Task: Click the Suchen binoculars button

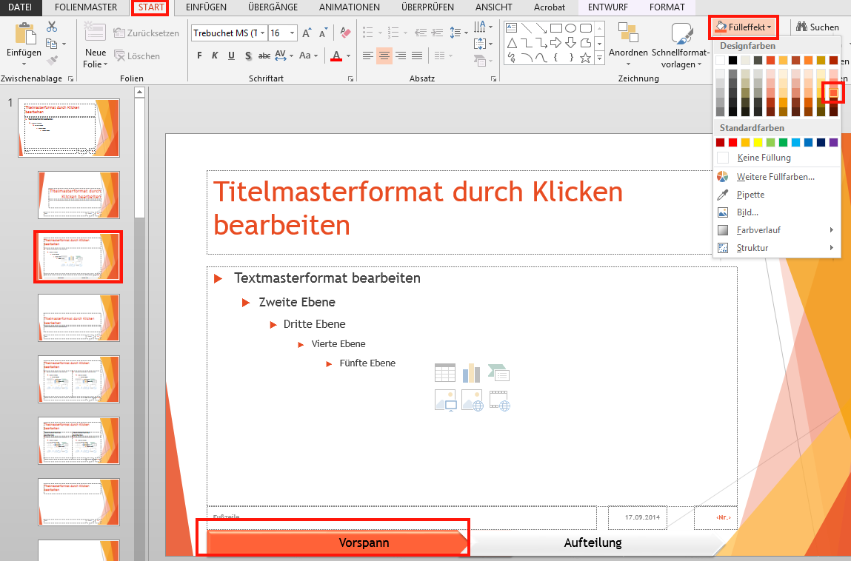Action: pos(818,27)
